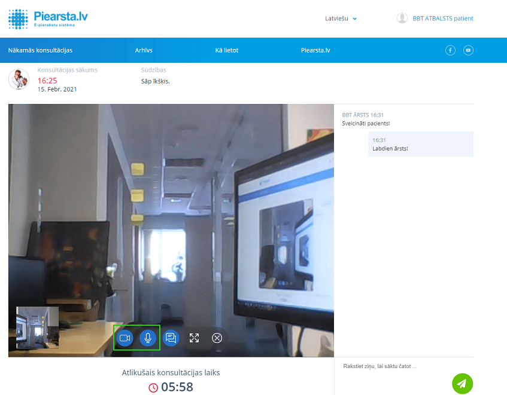The image size is (507, 395).
Task: Open the YouTube channel icon
Action: 468,50
